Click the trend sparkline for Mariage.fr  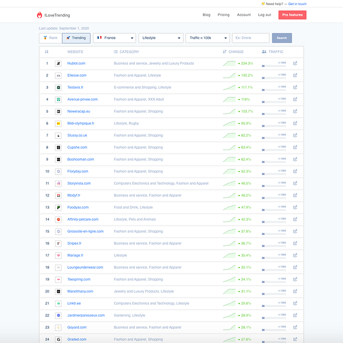(x=229, y=256)
